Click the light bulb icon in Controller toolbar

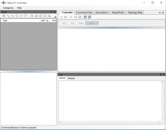71,17
